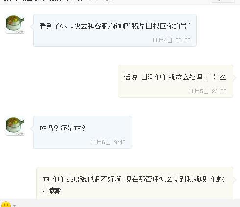Select the DE吗？还是TH？ message bubble
The width and height of the screenshot is (240, 207).
tap(83, 132)
